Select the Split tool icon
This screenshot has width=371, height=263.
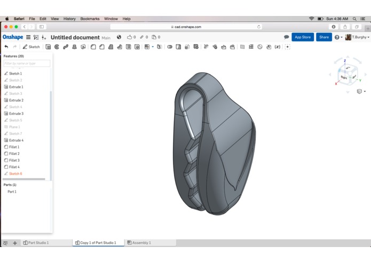tap(178, 47)
